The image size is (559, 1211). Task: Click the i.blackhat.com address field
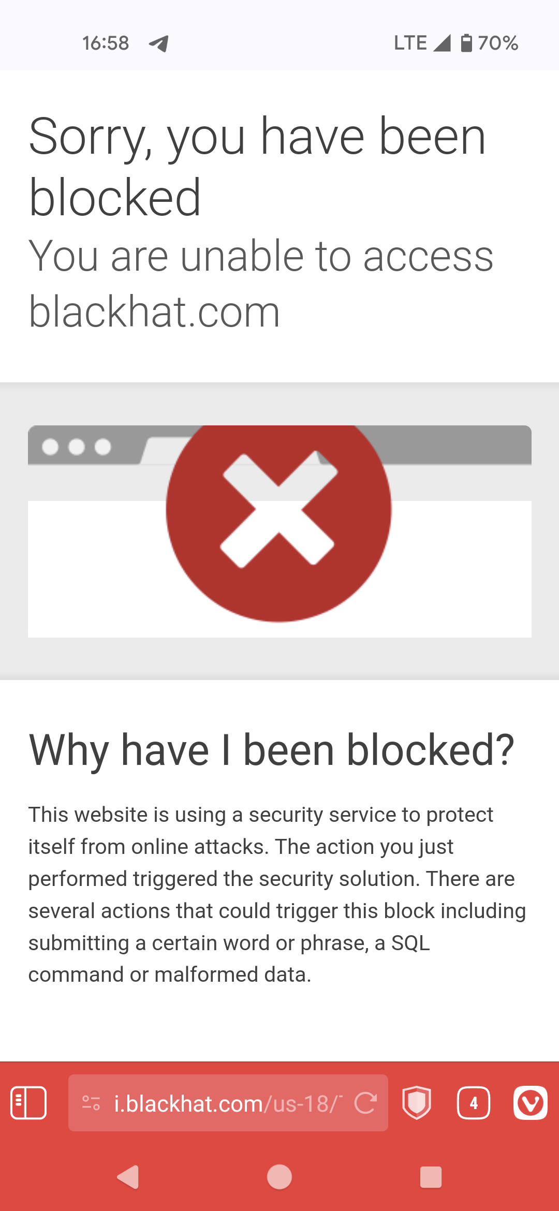[x=228, y=1103]
